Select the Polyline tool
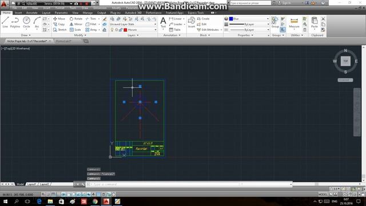366x206 pixels. coord(15,22)
